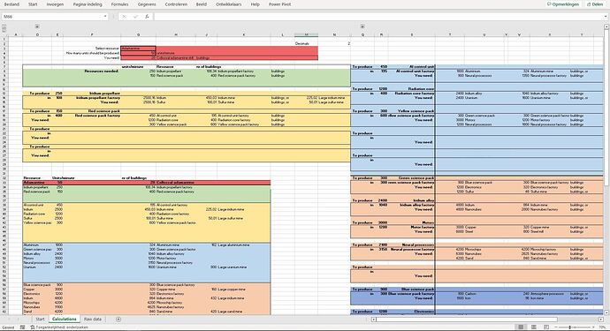The width and height of the screenshot is (610, 331).
Task: Show outline level 1 columns
Action: point(4,26)
